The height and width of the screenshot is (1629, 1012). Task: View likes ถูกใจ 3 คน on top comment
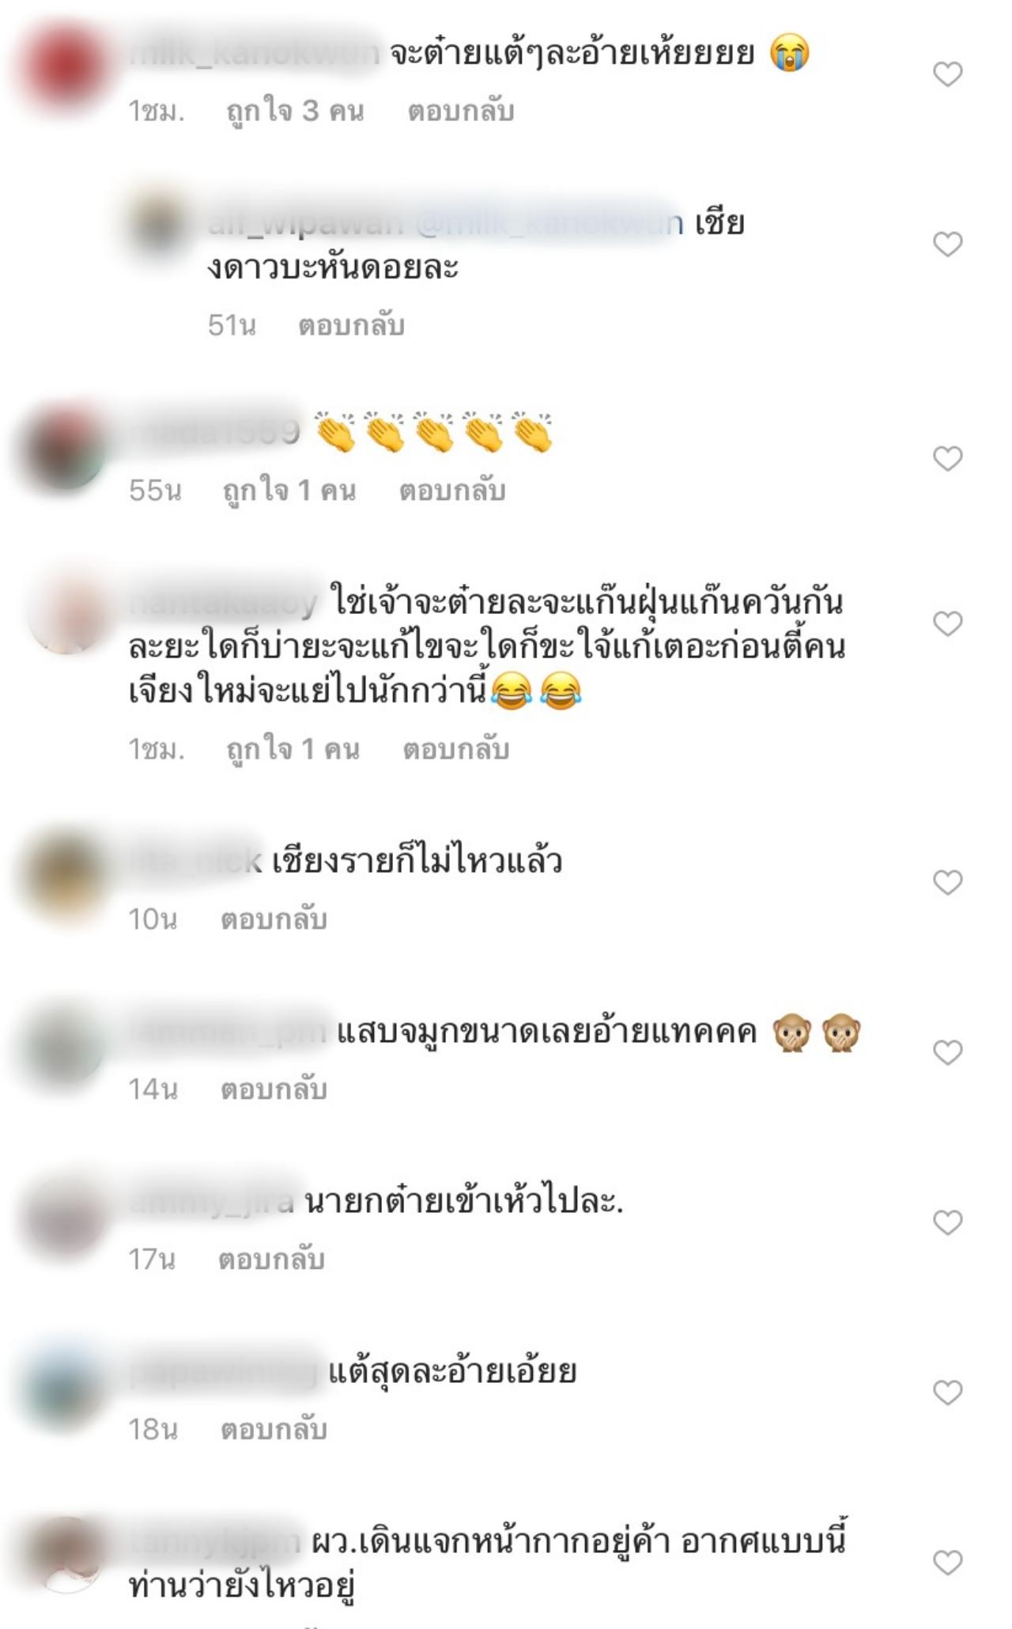[x=295, y=112]
